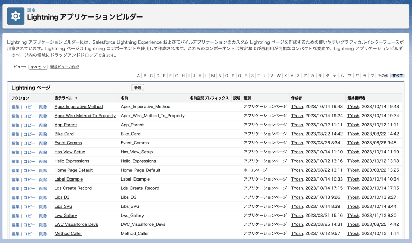Click TYosh last-modified link in Event Comms row
The width and height of the screenshot is (412, 243).
[x=353, y=143]
